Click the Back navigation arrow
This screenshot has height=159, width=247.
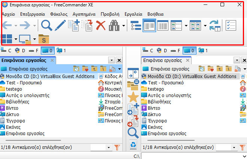point(7,25)
